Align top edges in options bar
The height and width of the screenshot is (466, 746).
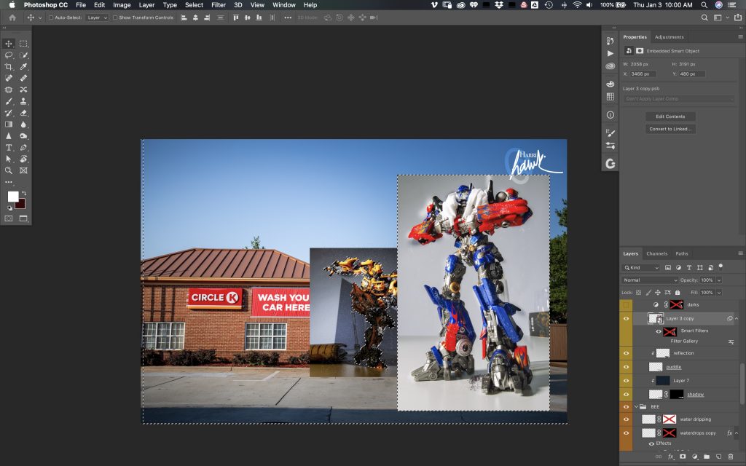click(x=235, y=17)
